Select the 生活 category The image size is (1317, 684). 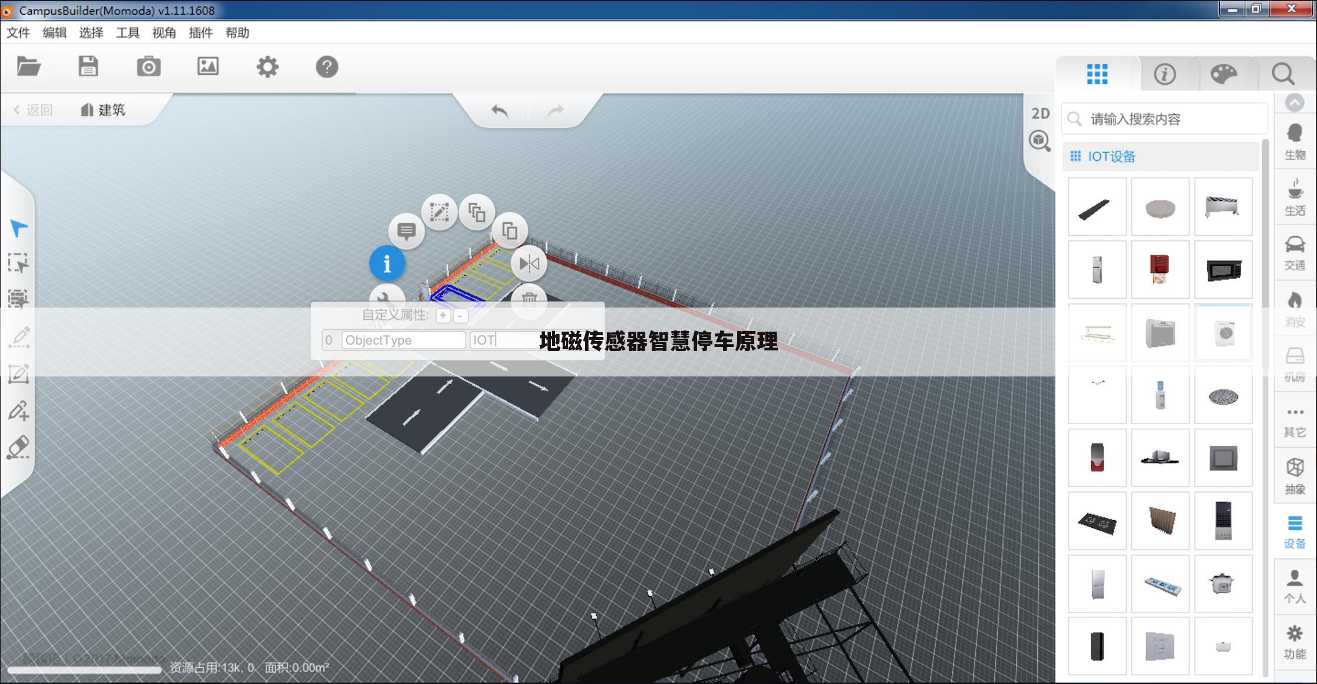[x=1295, y=197]
